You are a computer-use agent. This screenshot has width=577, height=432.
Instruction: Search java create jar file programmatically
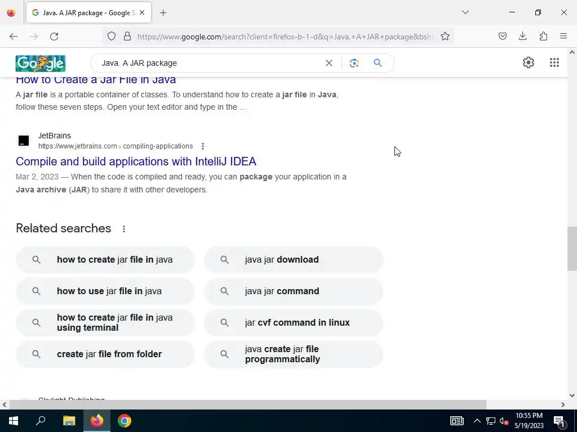click(x=294, y=354)
